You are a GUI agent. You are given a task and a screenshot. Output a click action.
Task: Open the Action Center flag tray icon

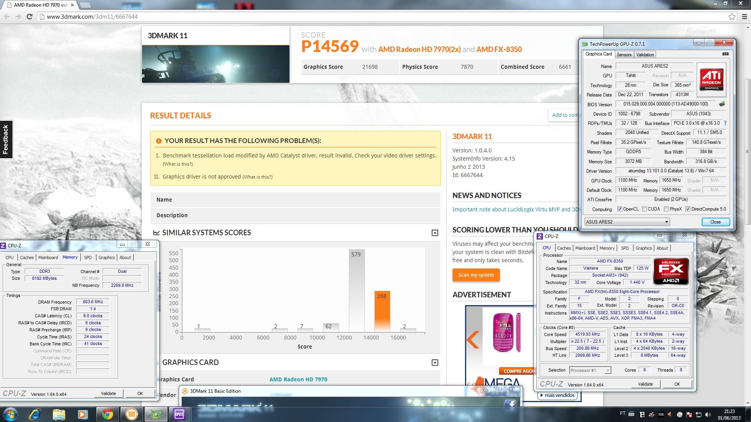point(689,415)
